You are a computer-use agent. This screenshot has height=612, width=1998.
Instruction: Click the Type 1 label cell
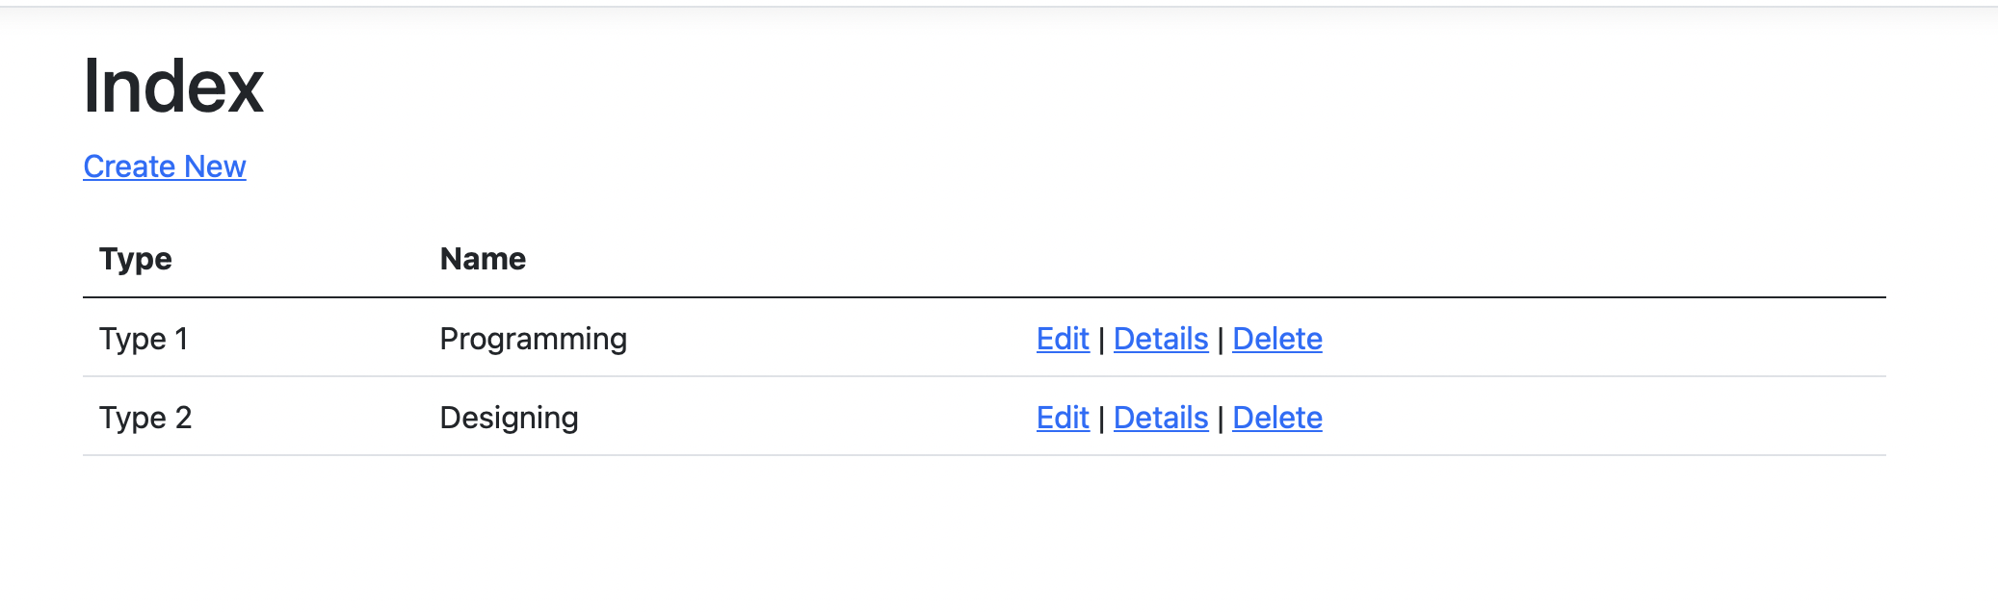click(x=145, y=339)
